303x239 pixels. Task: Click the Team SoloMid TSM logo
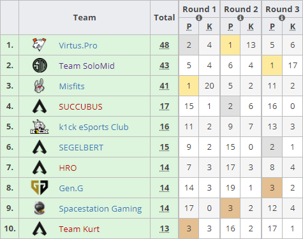coord(40,66)
